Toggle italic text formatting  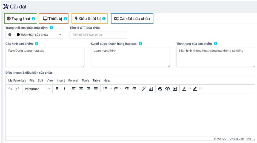[64, 89]
